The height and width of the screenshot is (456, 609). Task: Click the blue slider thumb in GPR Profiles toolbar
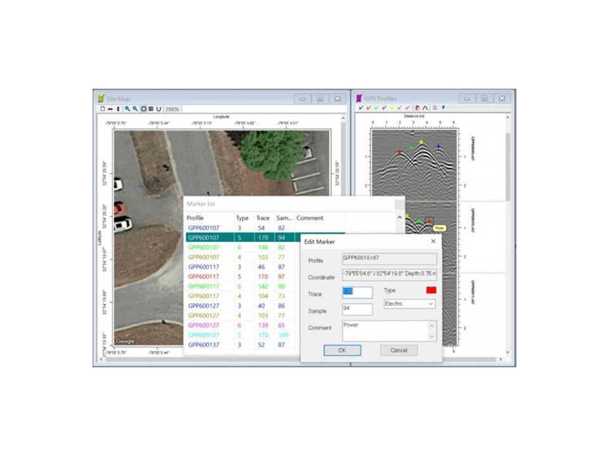pyautogui.click(x=443, y=108)
